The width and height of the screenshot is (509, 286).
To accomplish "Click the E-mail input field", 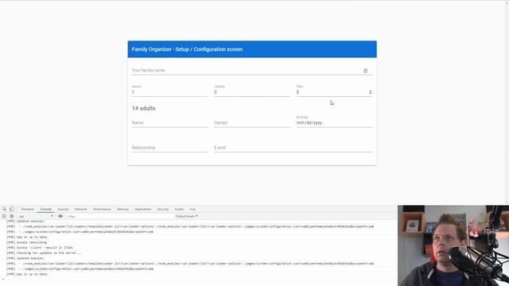I will pos(293,148).
